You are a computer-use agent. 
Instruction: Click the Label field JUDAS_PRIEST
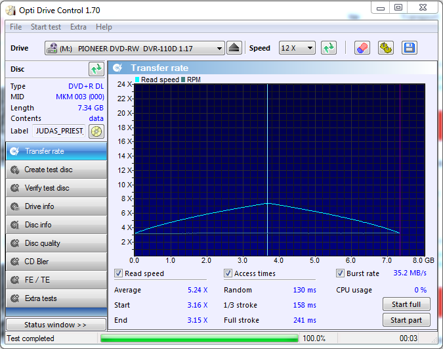point(59,131)
